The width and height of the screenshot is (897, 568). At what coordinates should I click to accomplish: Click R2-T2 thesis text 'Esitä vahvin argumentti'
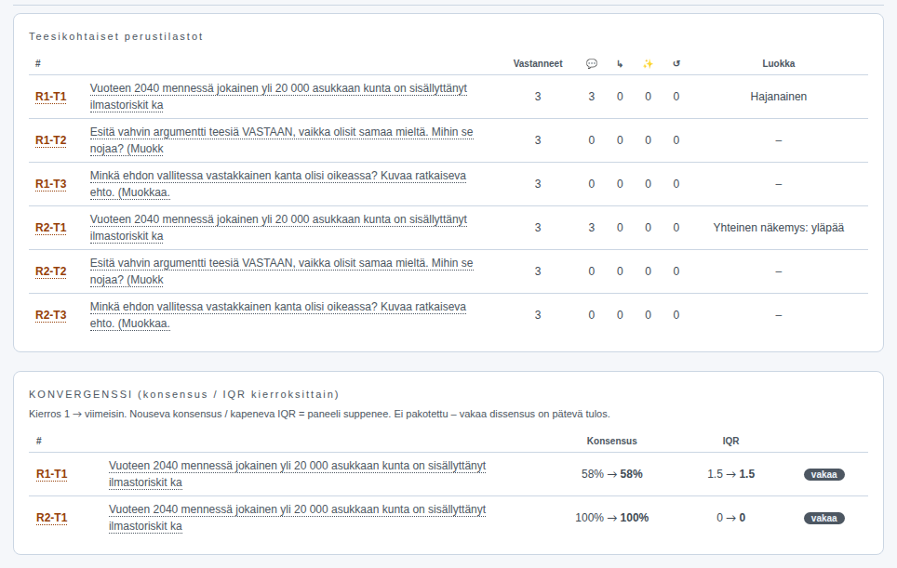pos(281,271)
